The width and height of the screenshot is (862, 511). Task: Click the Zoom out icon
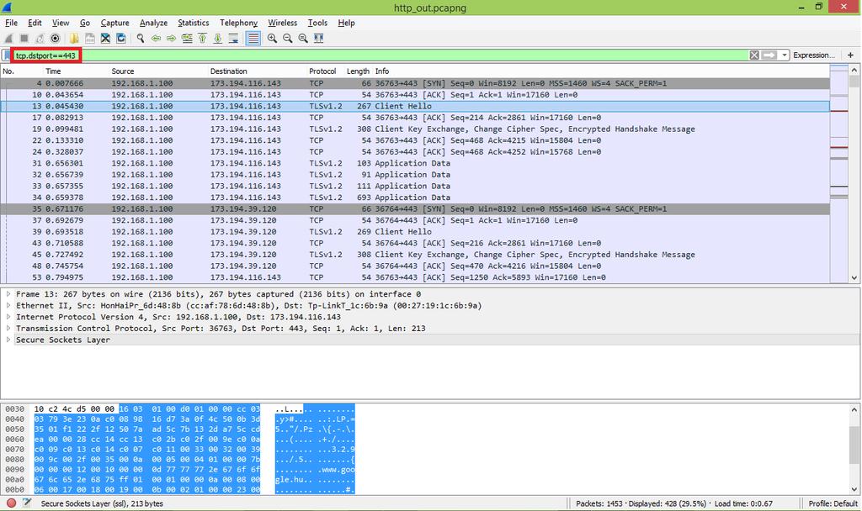point(288,39)
